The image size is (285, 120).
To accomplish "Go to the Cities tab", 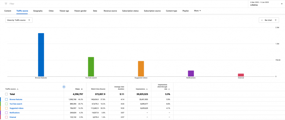I will point(51,11).
